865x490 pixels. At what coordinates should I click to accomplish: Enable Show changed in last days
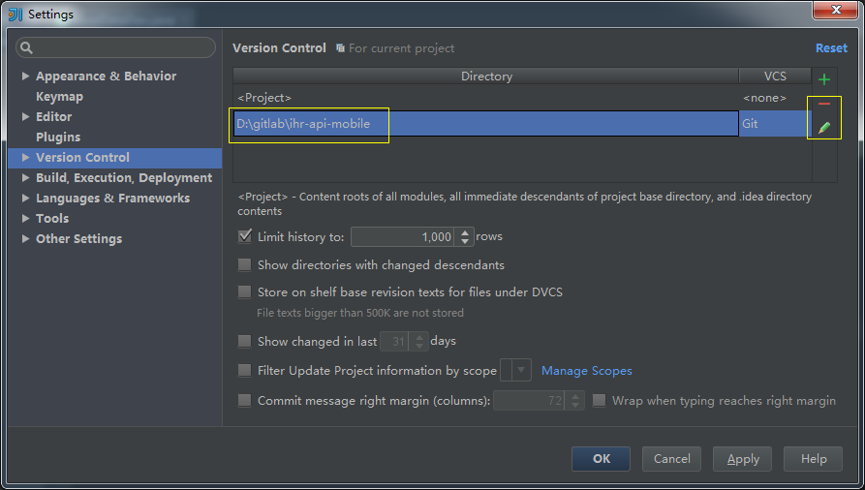pyautogui.click(x=244, y=341)
